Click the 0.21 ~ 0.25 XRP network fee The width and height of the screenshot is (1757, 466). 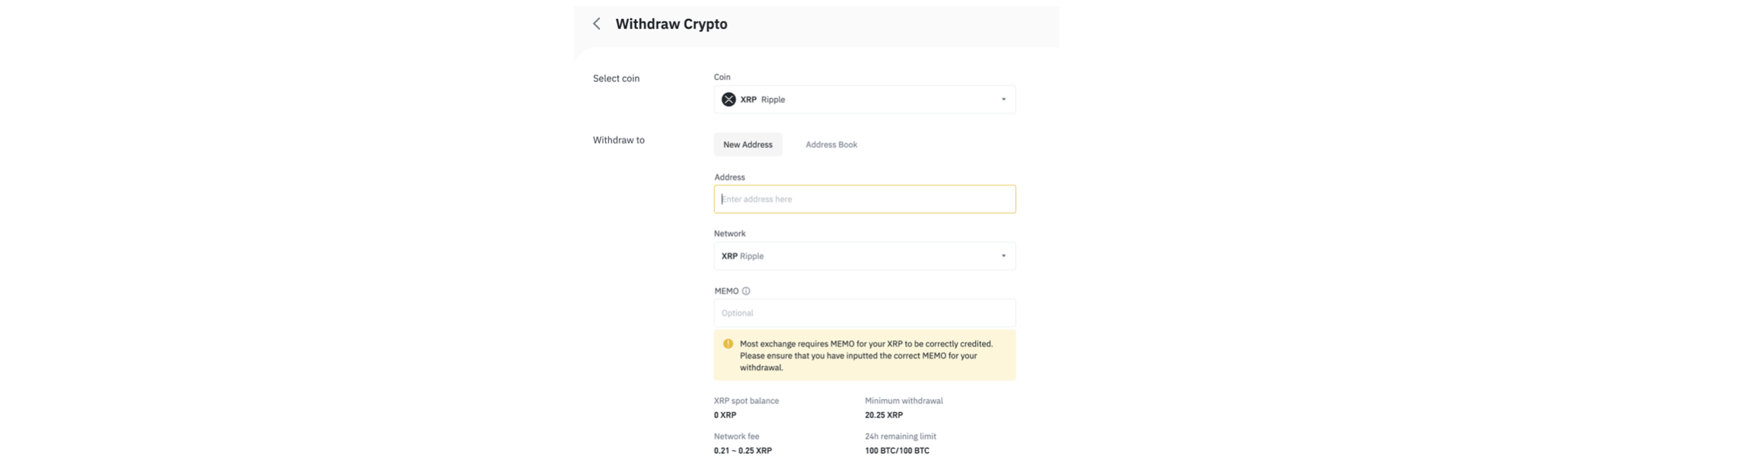pos(743,451)
